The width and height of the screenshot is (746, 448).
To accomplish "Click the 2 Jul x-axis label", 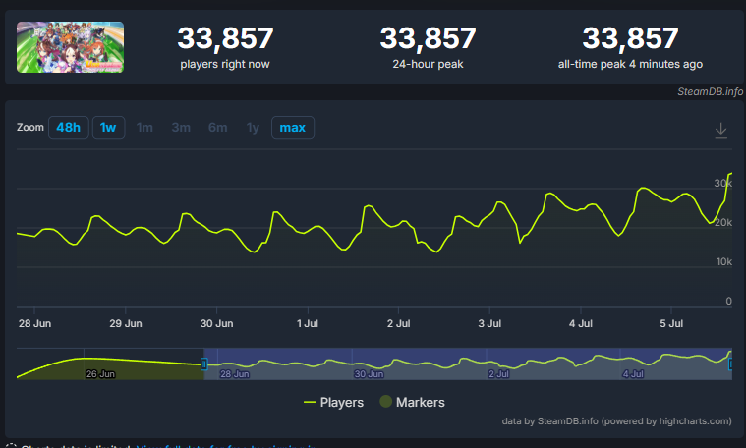I will tap(398, 323).
